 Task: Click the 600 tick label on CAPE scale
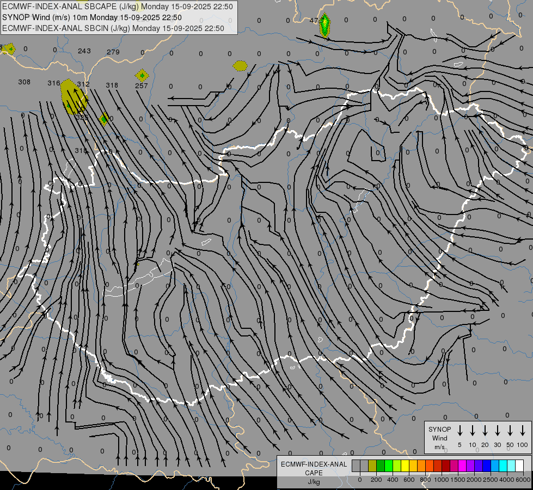tap(409, 480)
